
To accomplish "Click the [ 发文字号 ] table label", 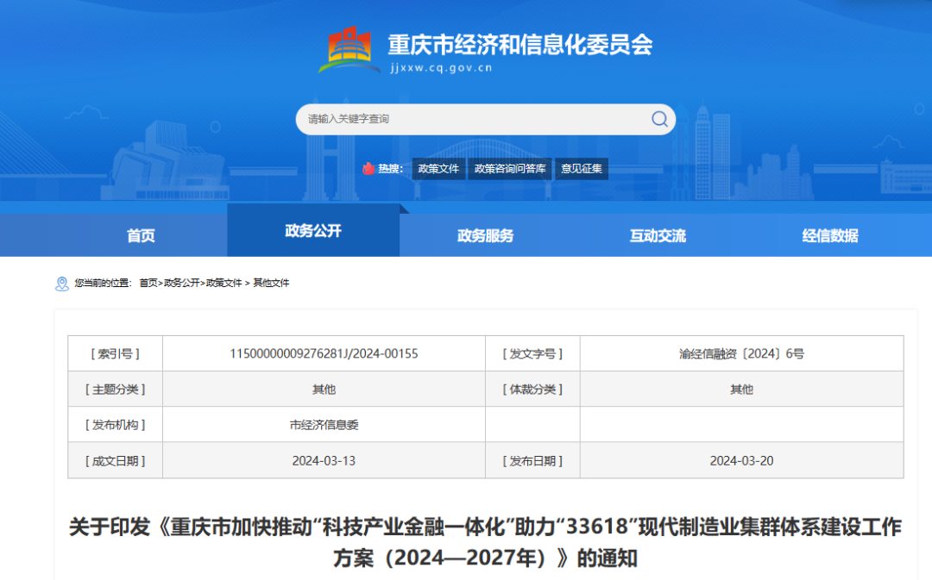I will tap(532, 354).
